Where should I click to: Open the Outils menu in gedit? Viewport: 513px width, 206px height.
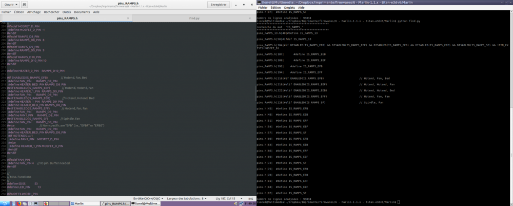(x=67, y=12)
